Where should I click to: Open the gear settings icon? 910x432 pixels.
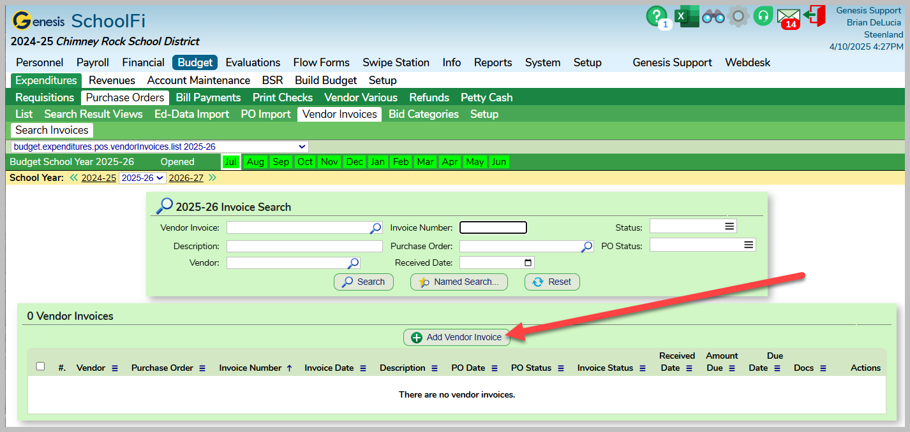point(738,16)
